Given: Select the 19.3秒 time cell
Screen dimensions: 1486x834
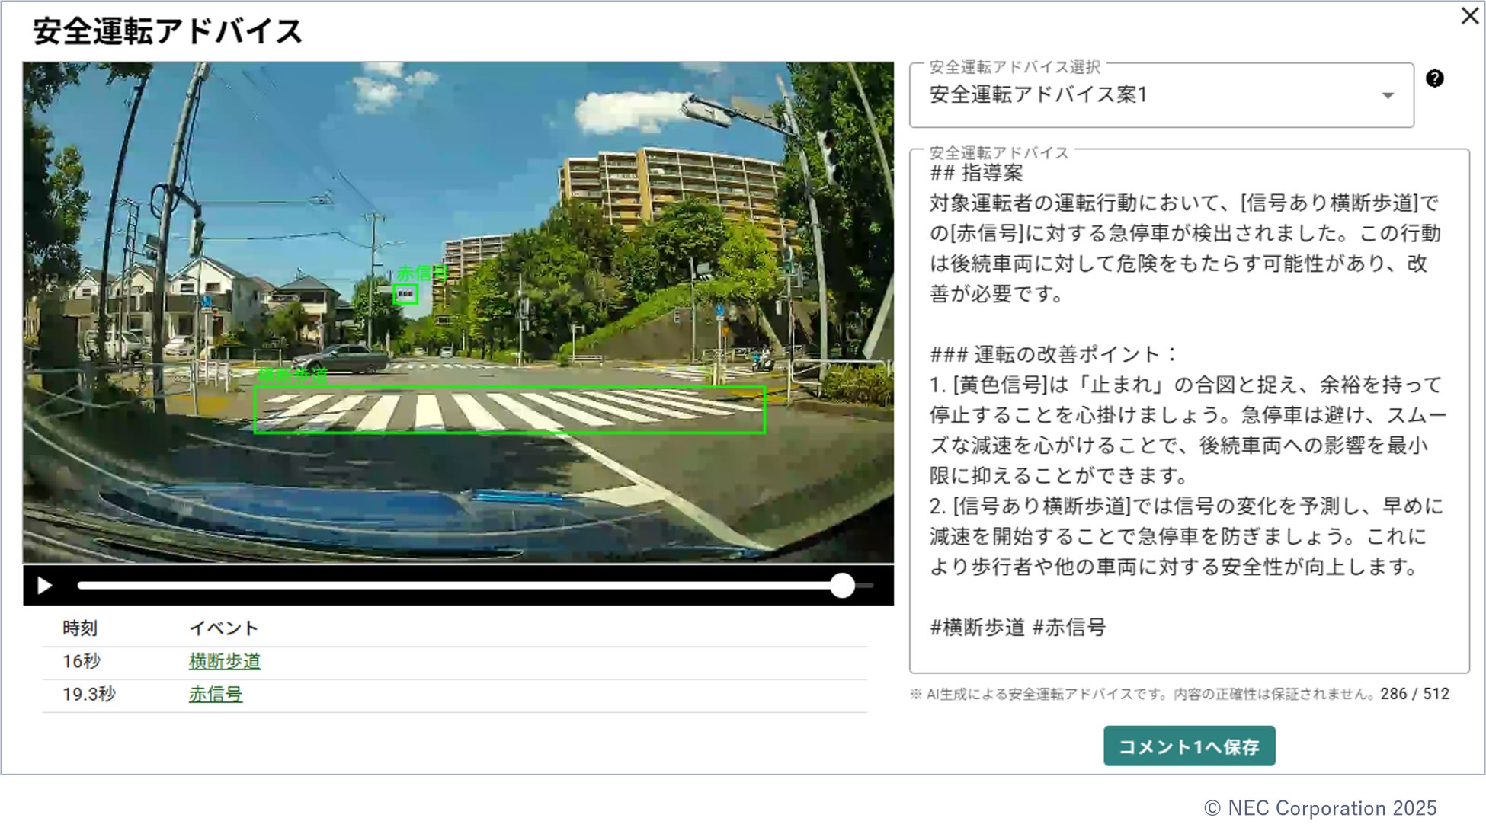Looking at the screenshot, I should [88, 695].
